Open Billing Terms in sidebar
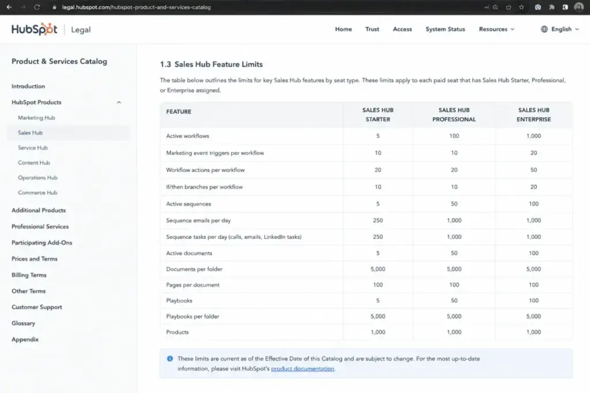 pyautogui.click(x=29, y=274)
